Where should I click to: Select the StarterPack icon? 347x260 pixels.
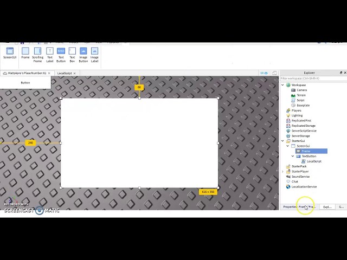coord(288,166)
